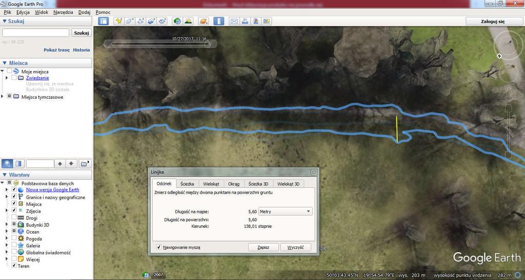Viewport: 525px width, 280px height.
Task: Click the Places filter text field
Action: tap(40, 164)
